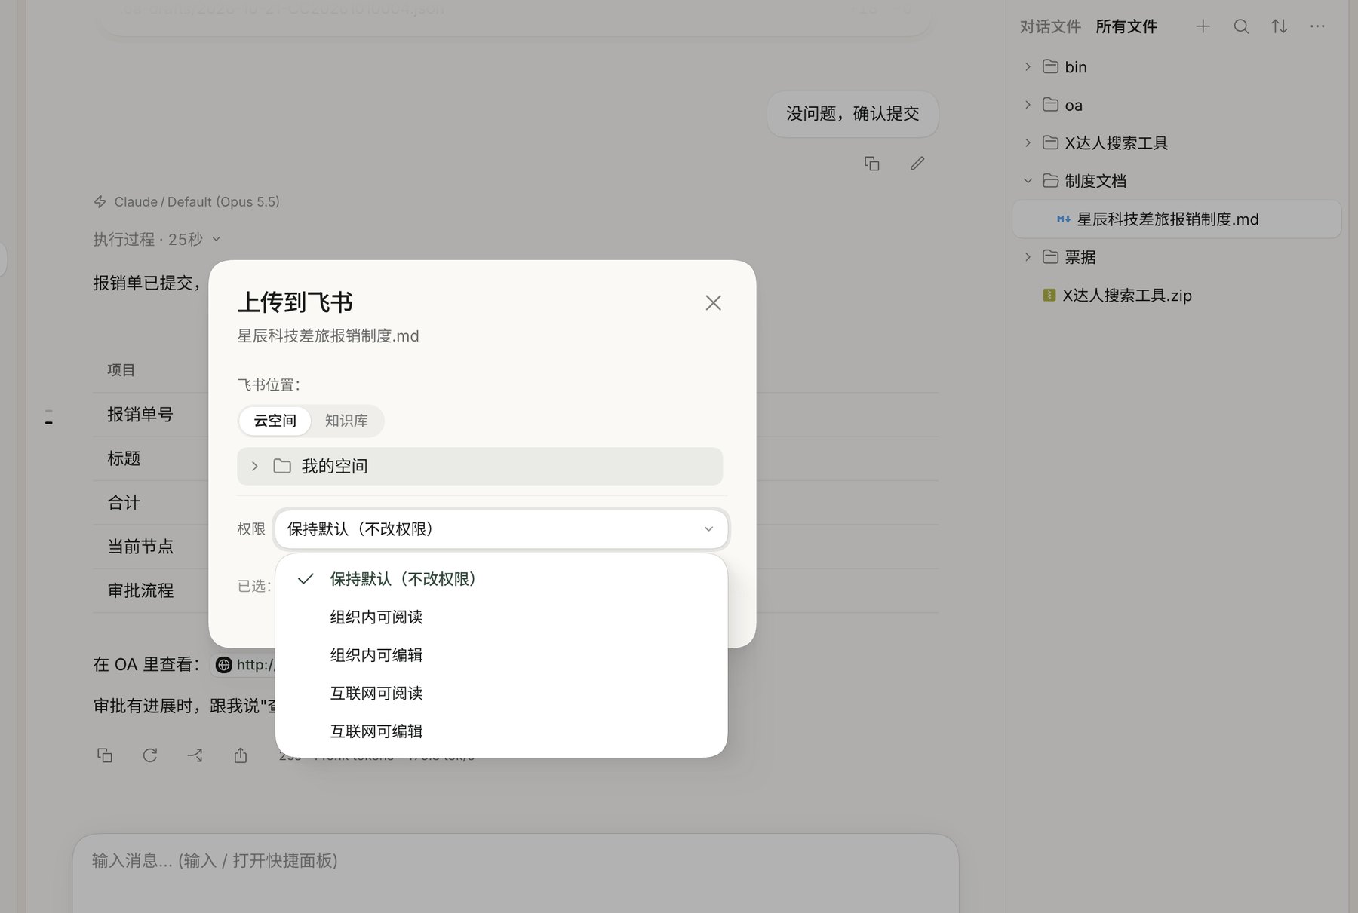
Task: Expand the bin folder
Action: [x=1028, y=66]
